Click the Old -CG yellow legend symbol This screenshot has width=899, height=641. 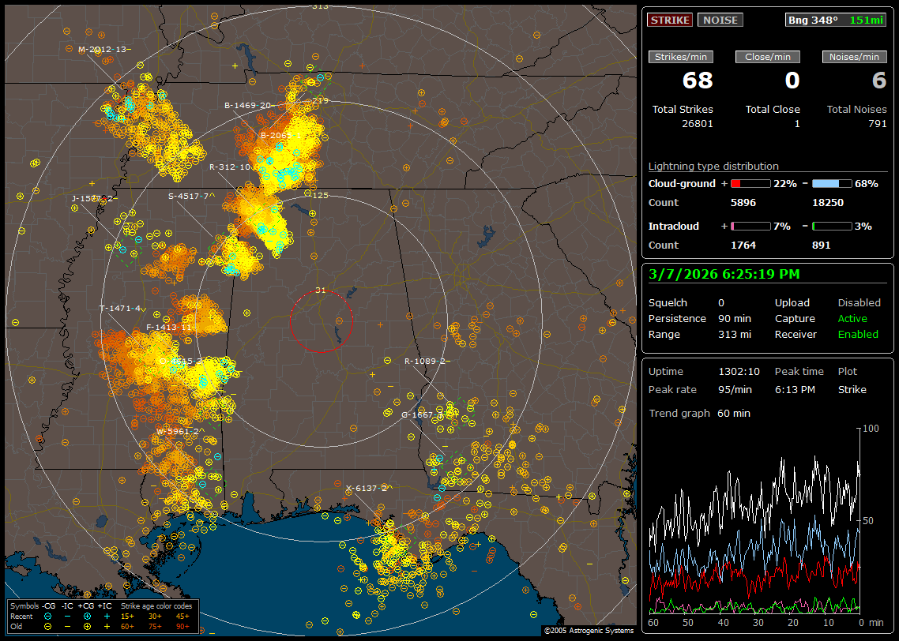(48, 625)
